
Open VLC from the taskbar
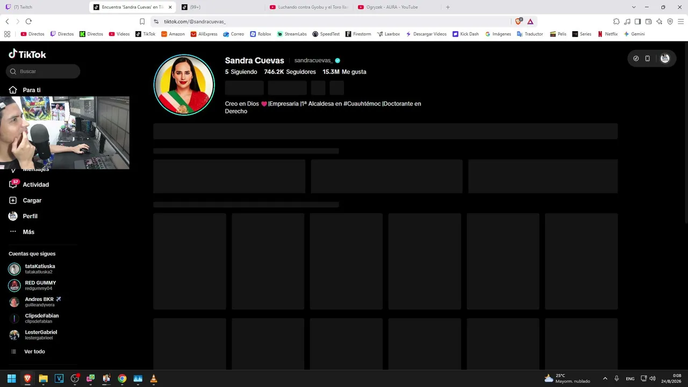tap(154, 378)
